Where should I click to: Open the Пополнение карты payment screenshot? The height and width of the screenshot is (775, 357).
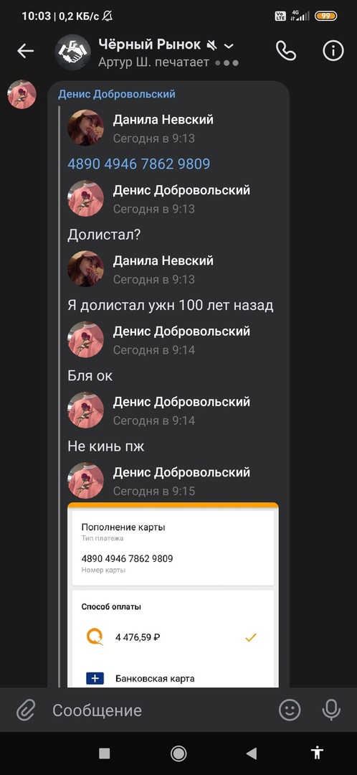pyautogui.click(x=173, y=595)
